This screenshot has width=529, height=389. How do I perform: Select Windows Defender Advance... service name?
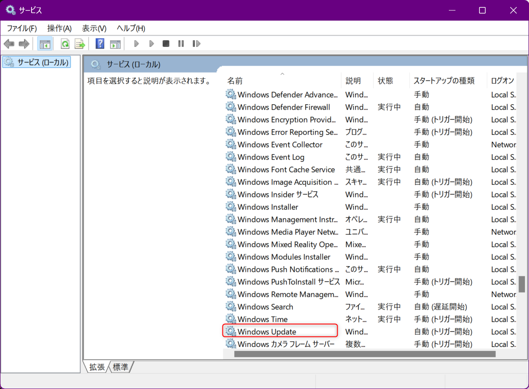pos(288,95)
